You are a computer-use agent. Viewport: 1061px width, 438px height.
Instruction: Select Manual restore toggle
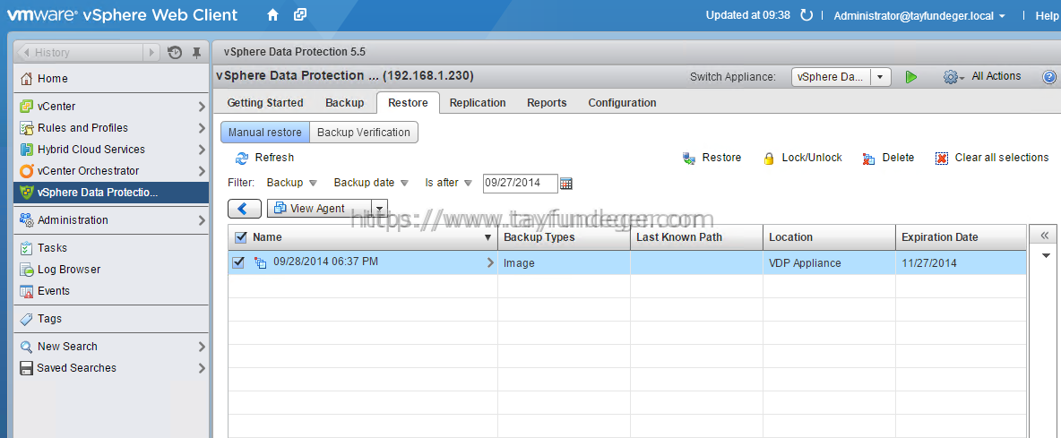point(264,133)
